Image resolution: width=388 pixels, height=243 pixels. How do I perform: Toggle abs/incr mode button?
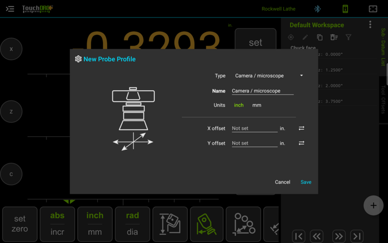(x=57, y=224)
